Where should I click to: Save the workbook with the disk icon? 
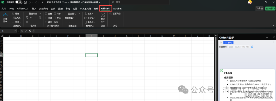(25, 2)
